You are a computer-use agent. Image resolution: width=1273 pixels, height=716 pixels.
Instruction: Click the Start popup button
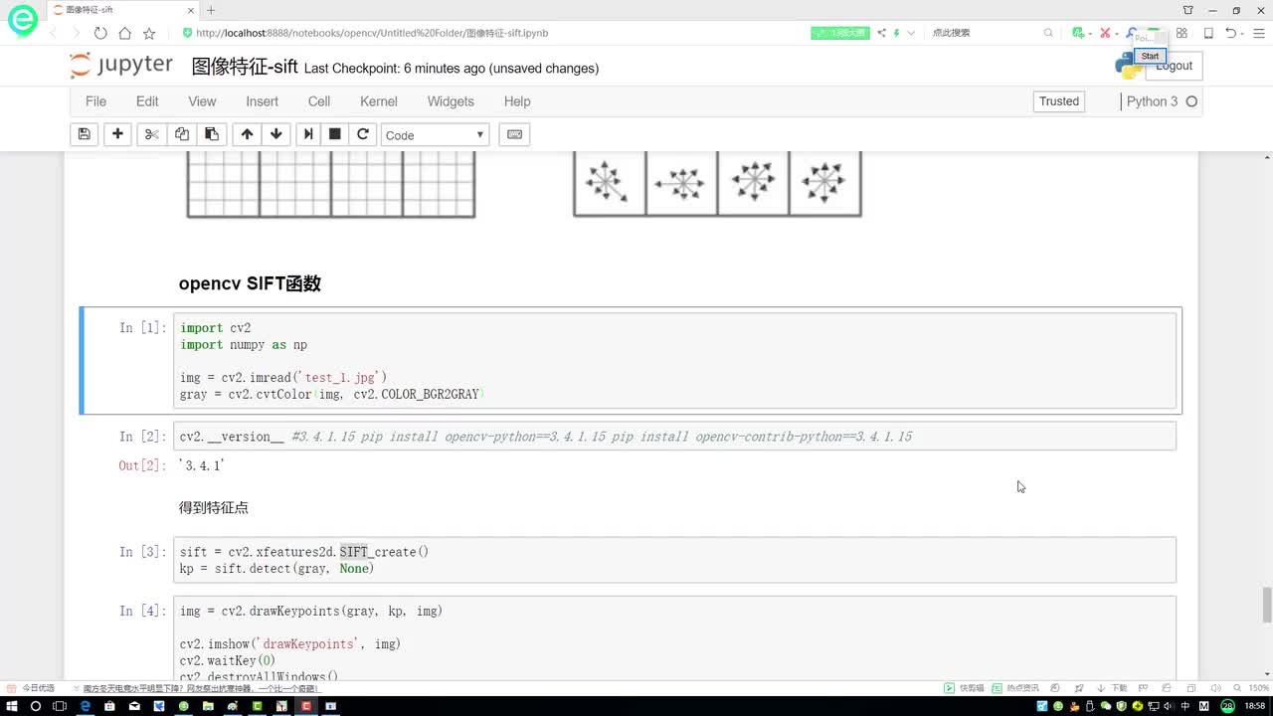point(1150,56)
